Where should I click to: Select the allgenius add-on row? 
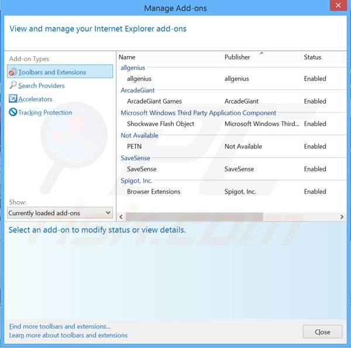(232, 79)
